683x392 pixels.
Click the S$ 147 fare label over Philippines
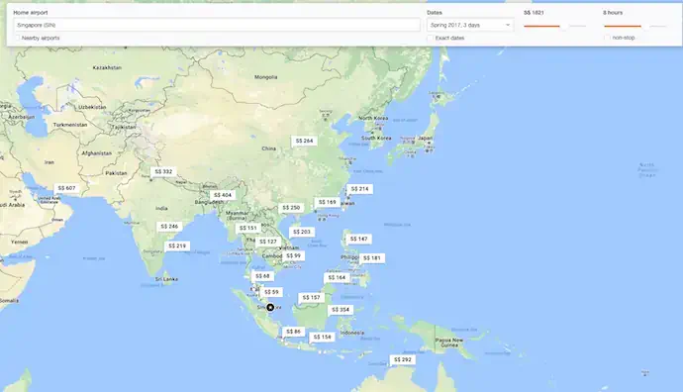click(x=359, y=240)
